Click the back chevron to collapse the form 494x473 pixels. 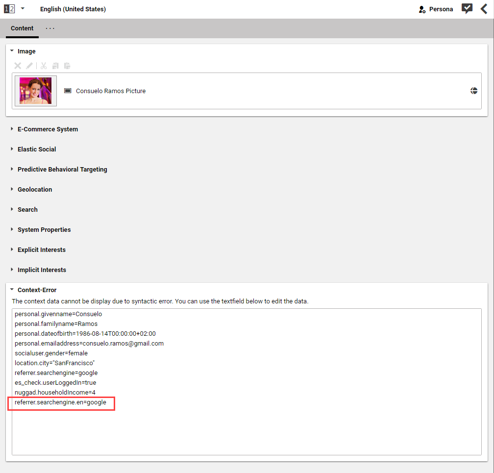[x=484, y=9]
